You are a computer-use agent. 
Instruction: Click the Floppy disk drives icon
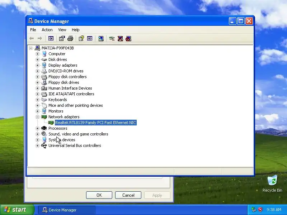pos(44,82)
